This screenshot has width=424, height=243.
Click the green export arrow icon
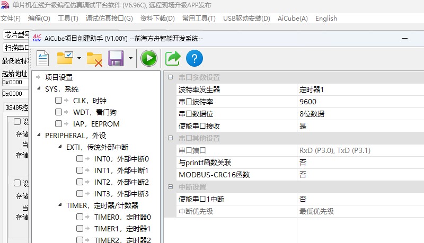172,58
